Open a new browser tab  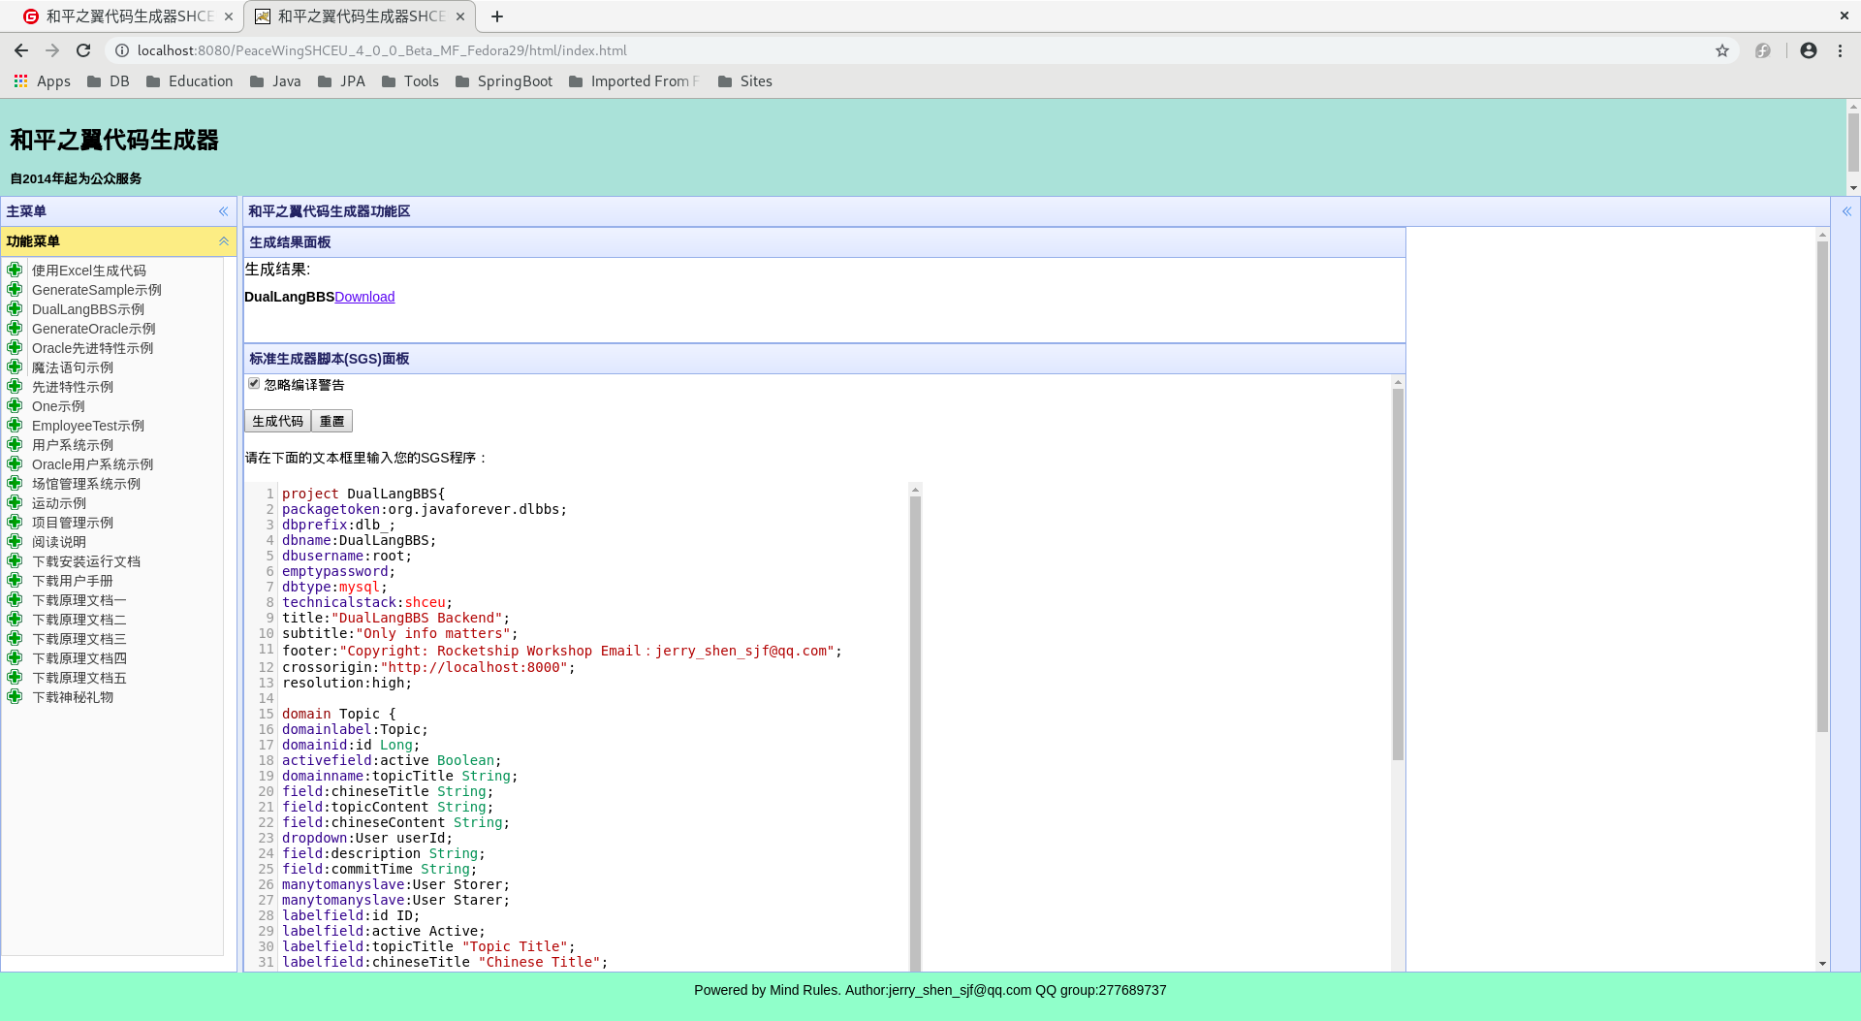497,16
